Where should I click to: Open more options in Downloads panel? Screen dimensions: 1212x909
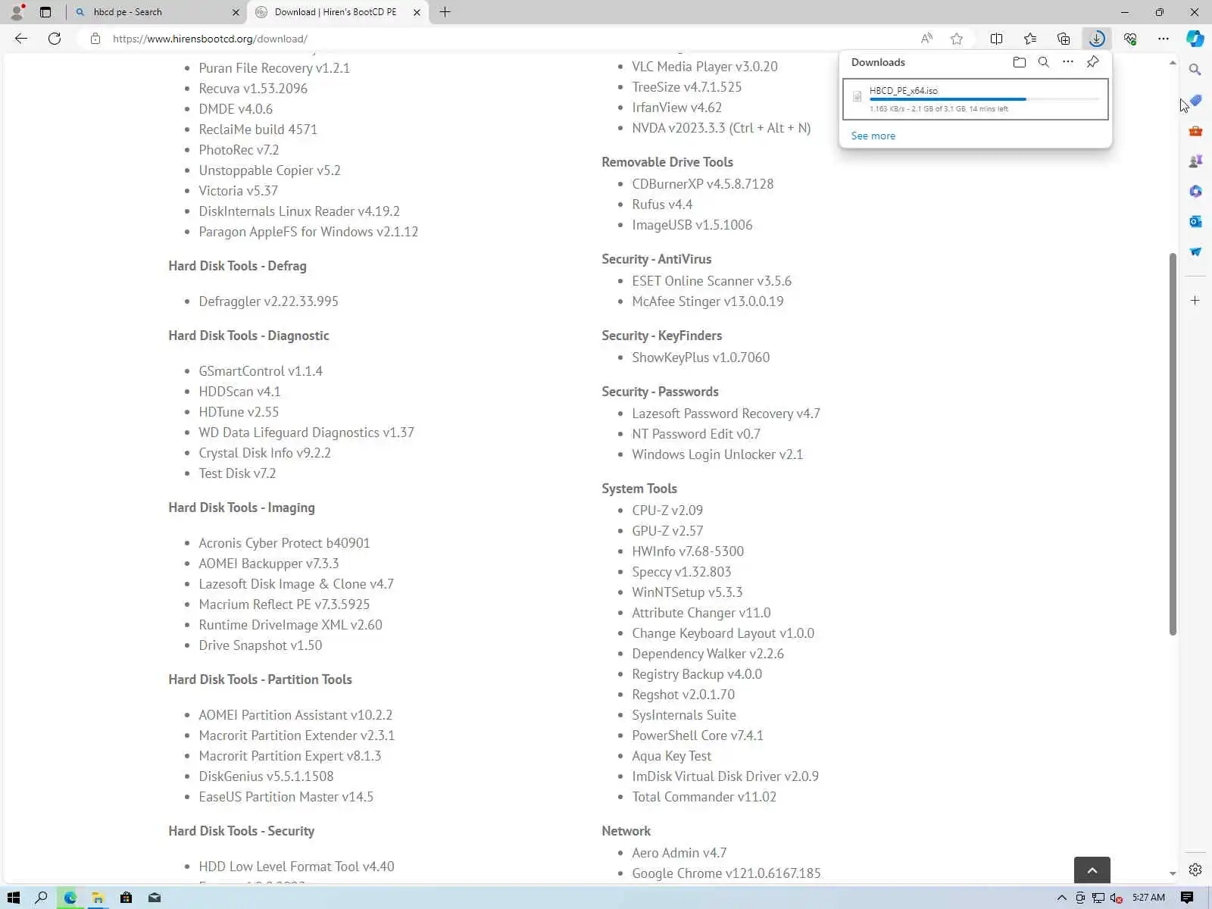[1068, 62]
